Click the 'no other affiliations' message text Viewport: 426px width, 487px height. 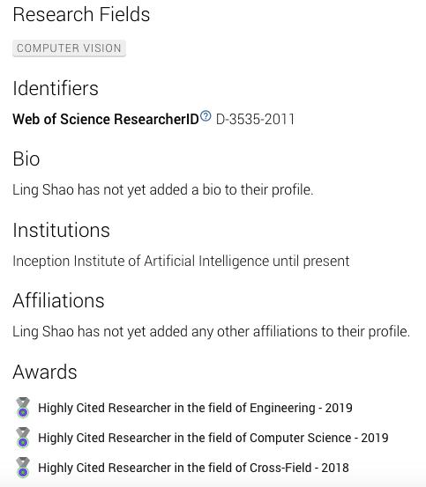point(212,331)
